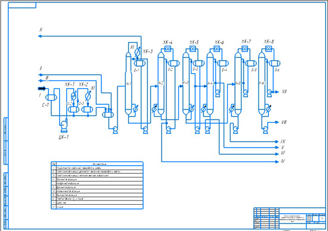328x231 pixels.
Task: Select the black feed arrow at stream I
Action: [42, 89]
